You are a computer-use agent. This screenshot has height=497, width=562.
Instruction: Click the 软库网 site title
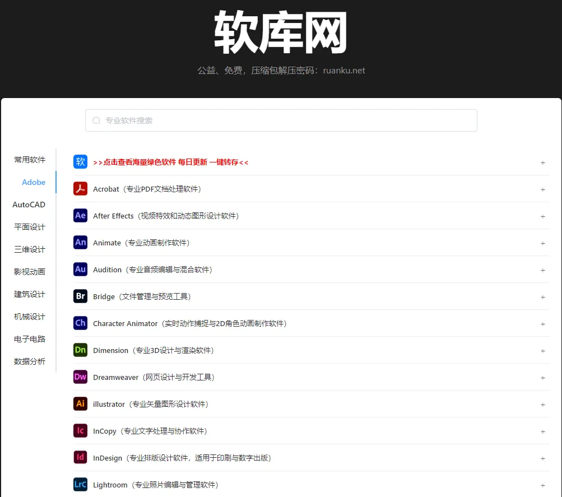(x=281, y=32)
